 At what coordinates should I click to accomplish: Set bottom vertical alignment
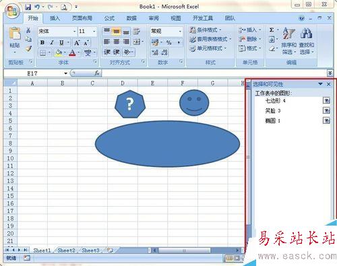(126, 31)
